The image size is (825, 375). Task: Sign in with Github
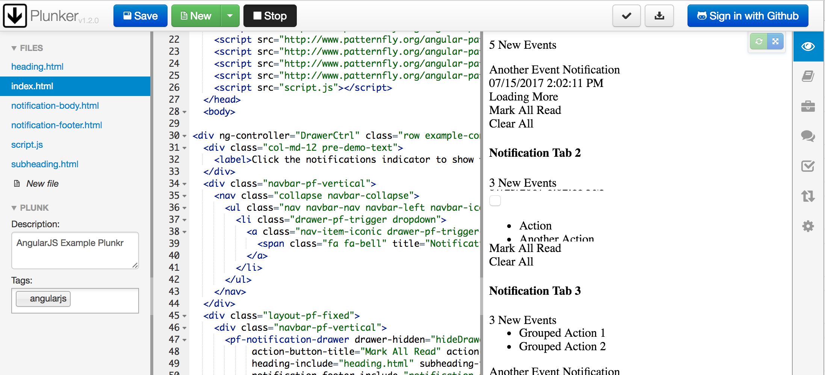click(x=748, y=16)
